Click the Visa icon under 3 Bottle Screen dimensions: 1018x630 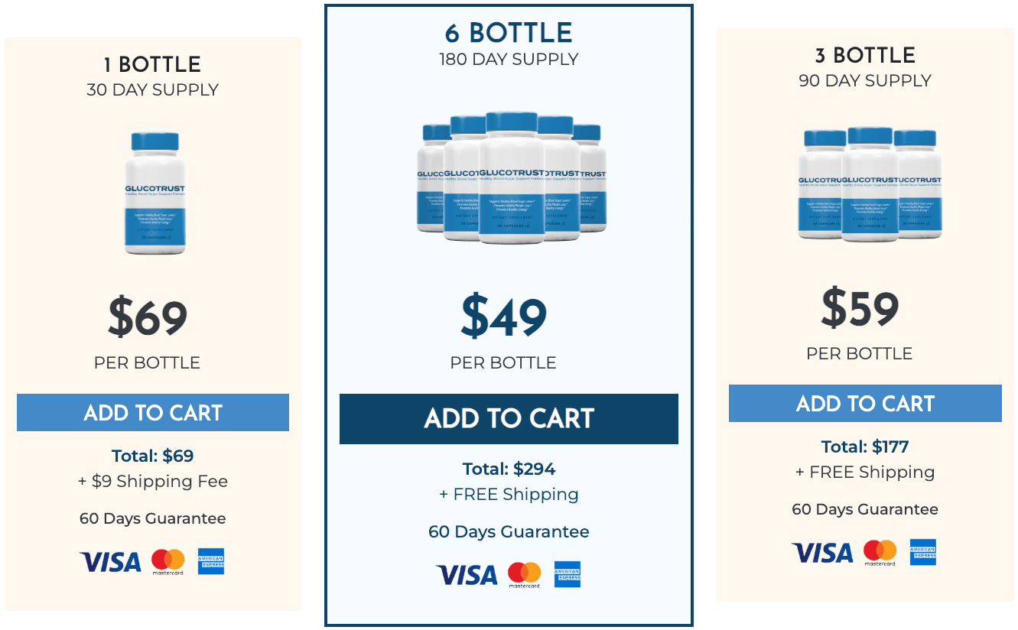click(x=822, y=553)
